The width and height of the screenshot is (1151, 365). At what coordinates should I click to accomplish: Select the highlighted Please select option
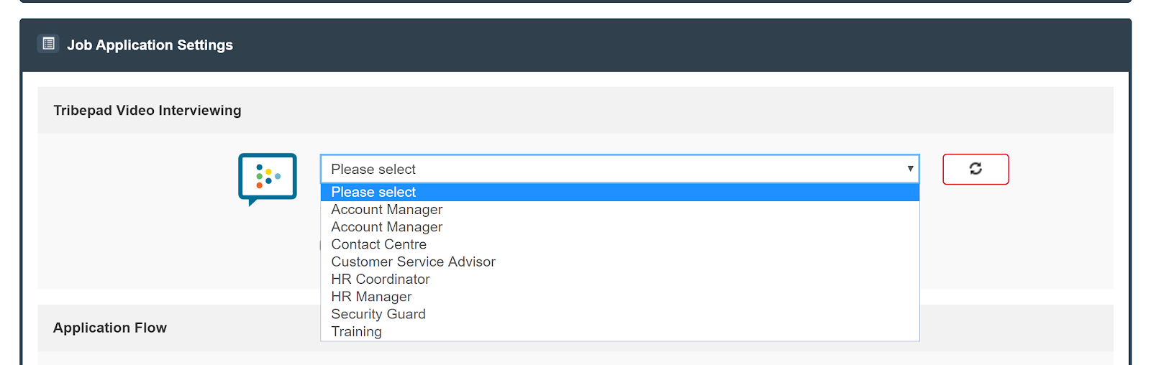tap(619, 192)
